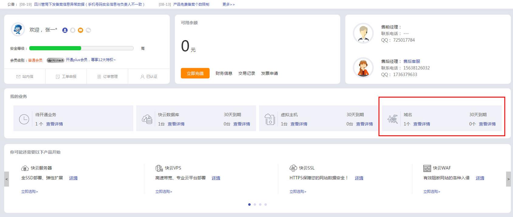
Task: Click the 快云服务器 cloud server icon
Action: pos(25,168)
